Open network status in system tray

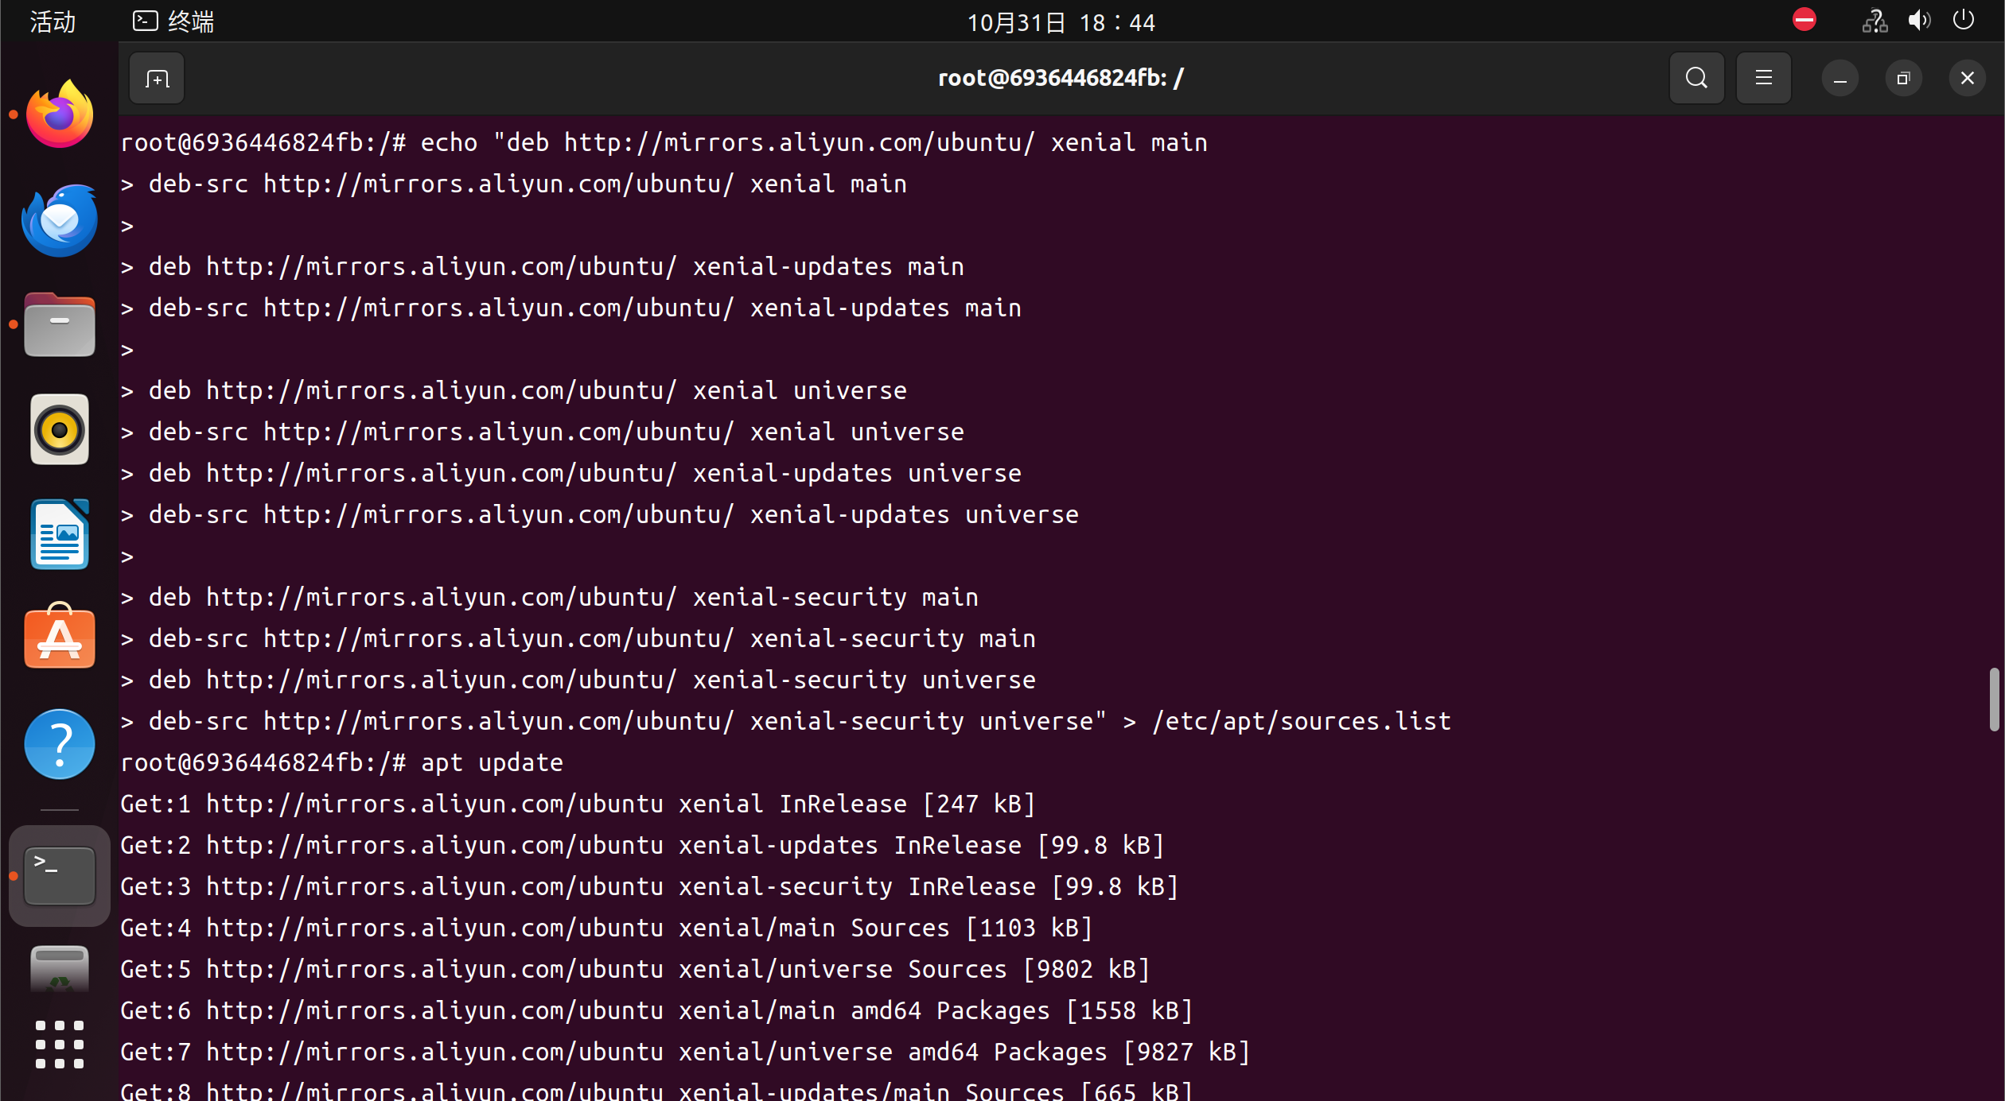[x=1874, y=21]
